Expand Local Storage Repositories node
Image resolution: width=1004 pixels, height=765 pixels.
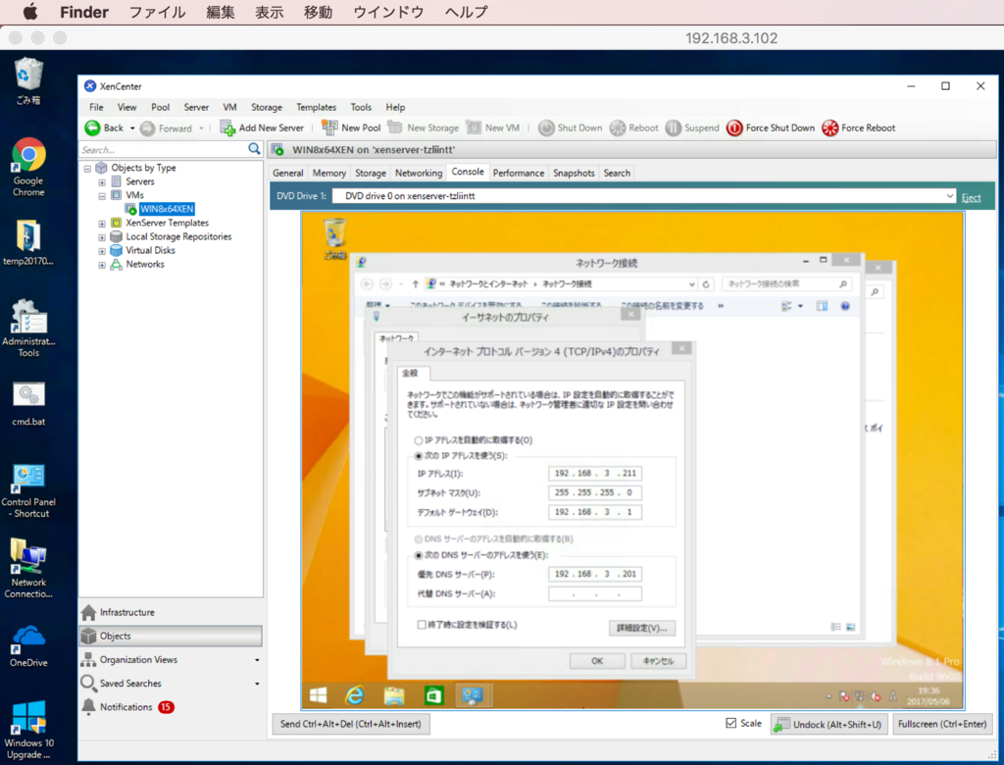click(x=102, y=237)
